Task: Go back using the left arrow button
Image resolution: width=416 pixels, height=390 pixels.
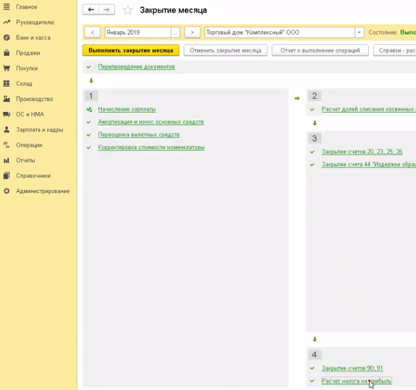Action: point(91,10)
